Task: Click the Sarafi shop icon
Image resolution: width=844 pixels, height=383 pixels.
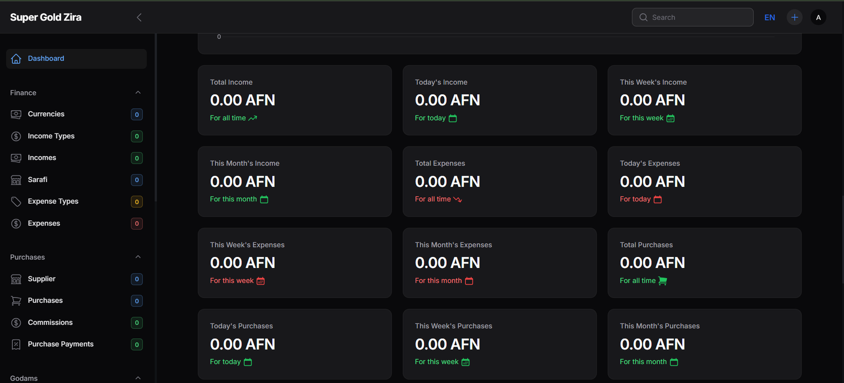Action: pos(16,180)
